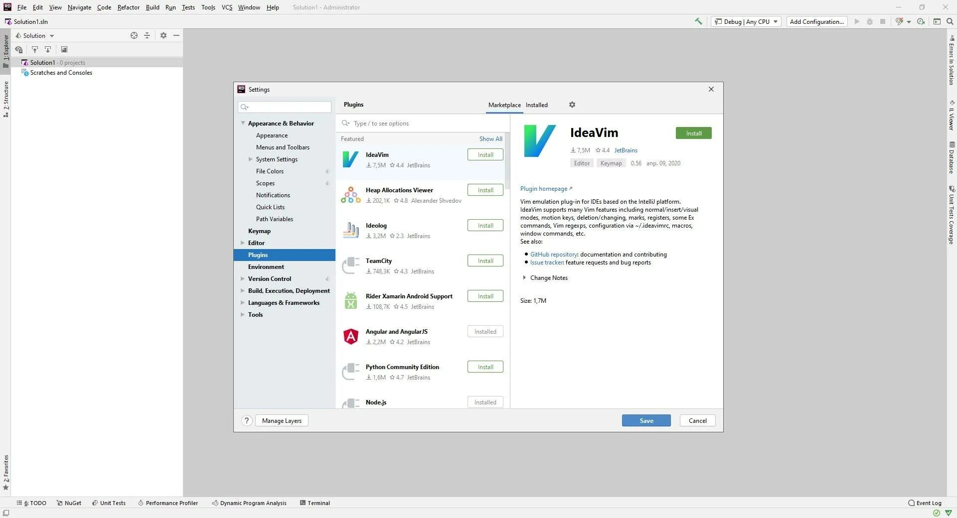Collapse the Appearance & Behavior node

point(243,123)
